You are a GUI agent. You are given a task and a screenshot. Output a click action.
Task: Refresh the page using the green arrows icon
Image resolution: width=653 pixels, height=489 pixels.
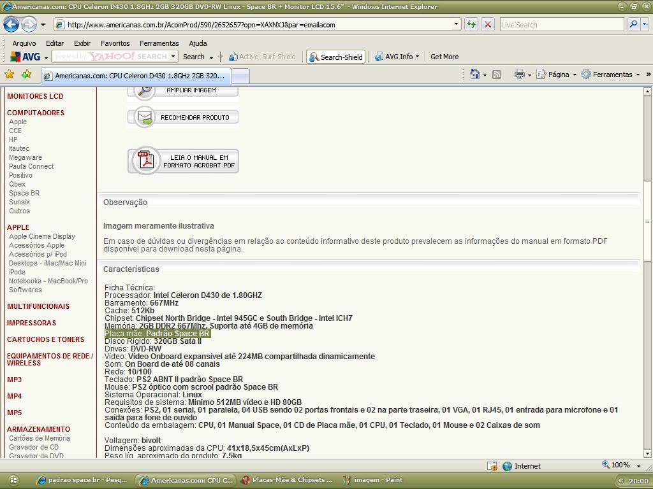[471, 25]
